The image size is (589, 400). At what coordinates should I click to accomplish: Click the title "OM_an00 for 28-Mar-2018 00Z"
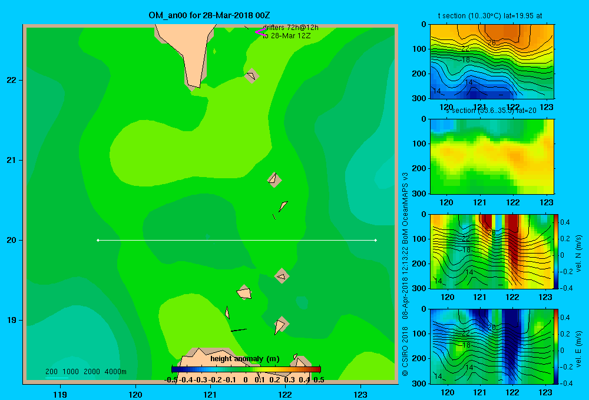209,15
